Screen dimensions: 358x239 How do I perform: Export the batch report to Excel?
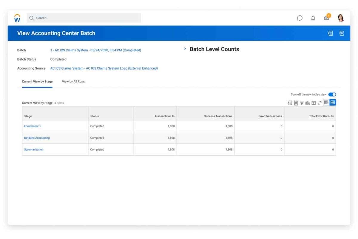[x=330, y=33]
